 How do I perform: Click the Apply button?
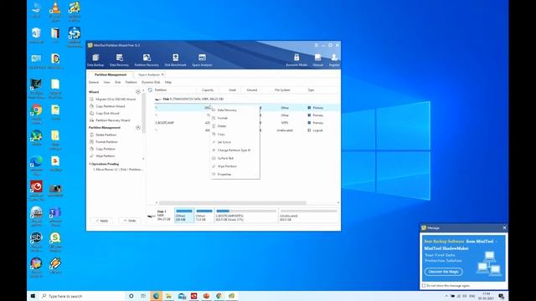102,221
